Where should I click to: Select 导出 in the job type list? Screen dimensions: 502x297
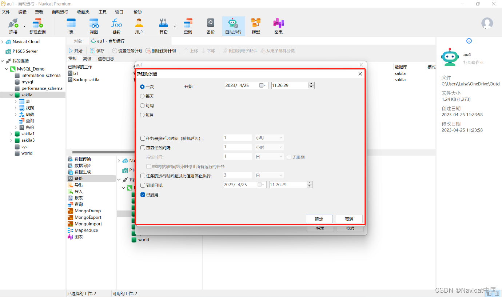tap(79, 185)
